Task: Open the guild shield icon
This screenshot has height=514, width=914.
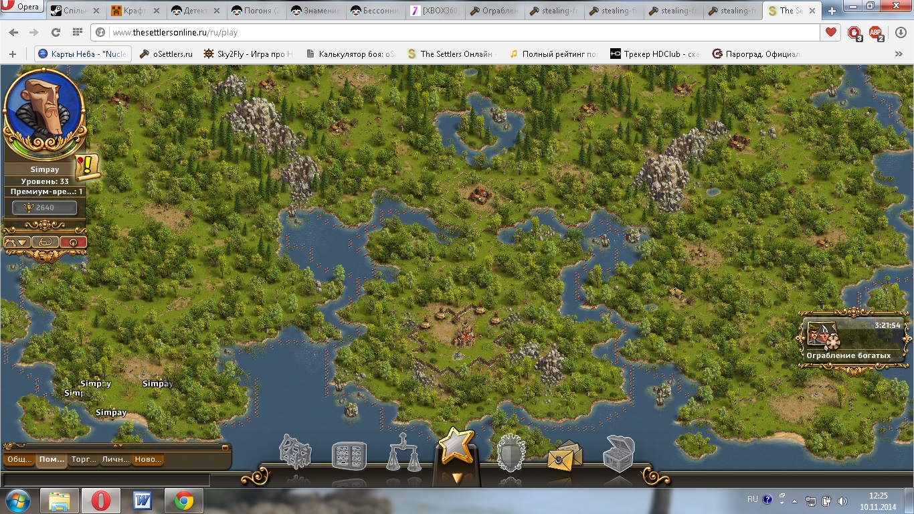Action: point(511,453)
